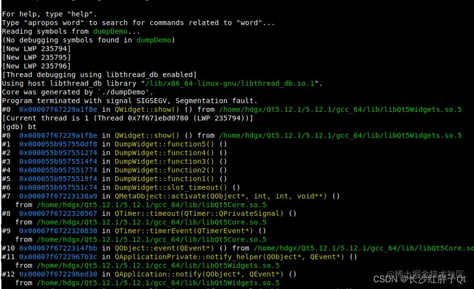Click the '(gdb) bt' prompt line
Viewport: 474px width, 289px height.
coord(19,127)
